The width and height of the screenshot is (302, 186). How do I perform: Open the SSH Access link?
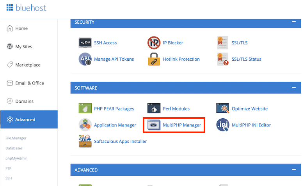105,43
